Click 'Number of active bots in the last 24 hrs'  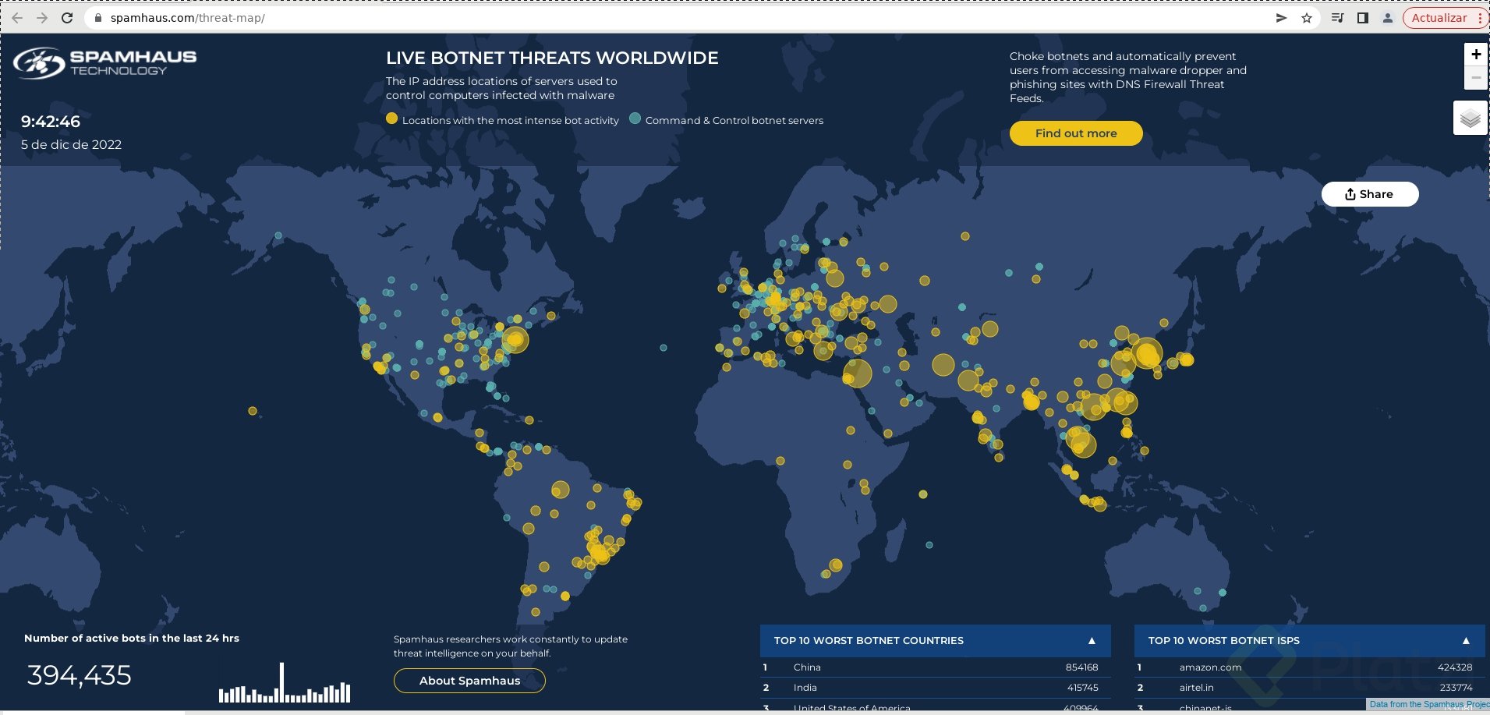[132, 638]
